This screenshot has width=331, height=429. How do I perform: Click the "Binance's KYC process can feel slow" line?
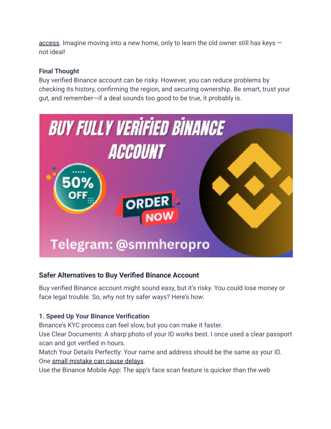point(131,325)
